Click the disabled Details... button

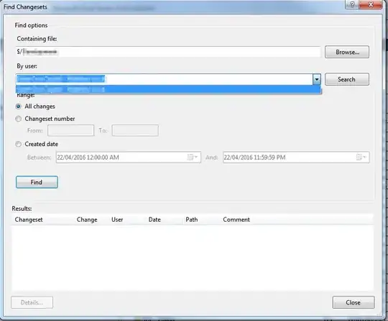(32, 302)
